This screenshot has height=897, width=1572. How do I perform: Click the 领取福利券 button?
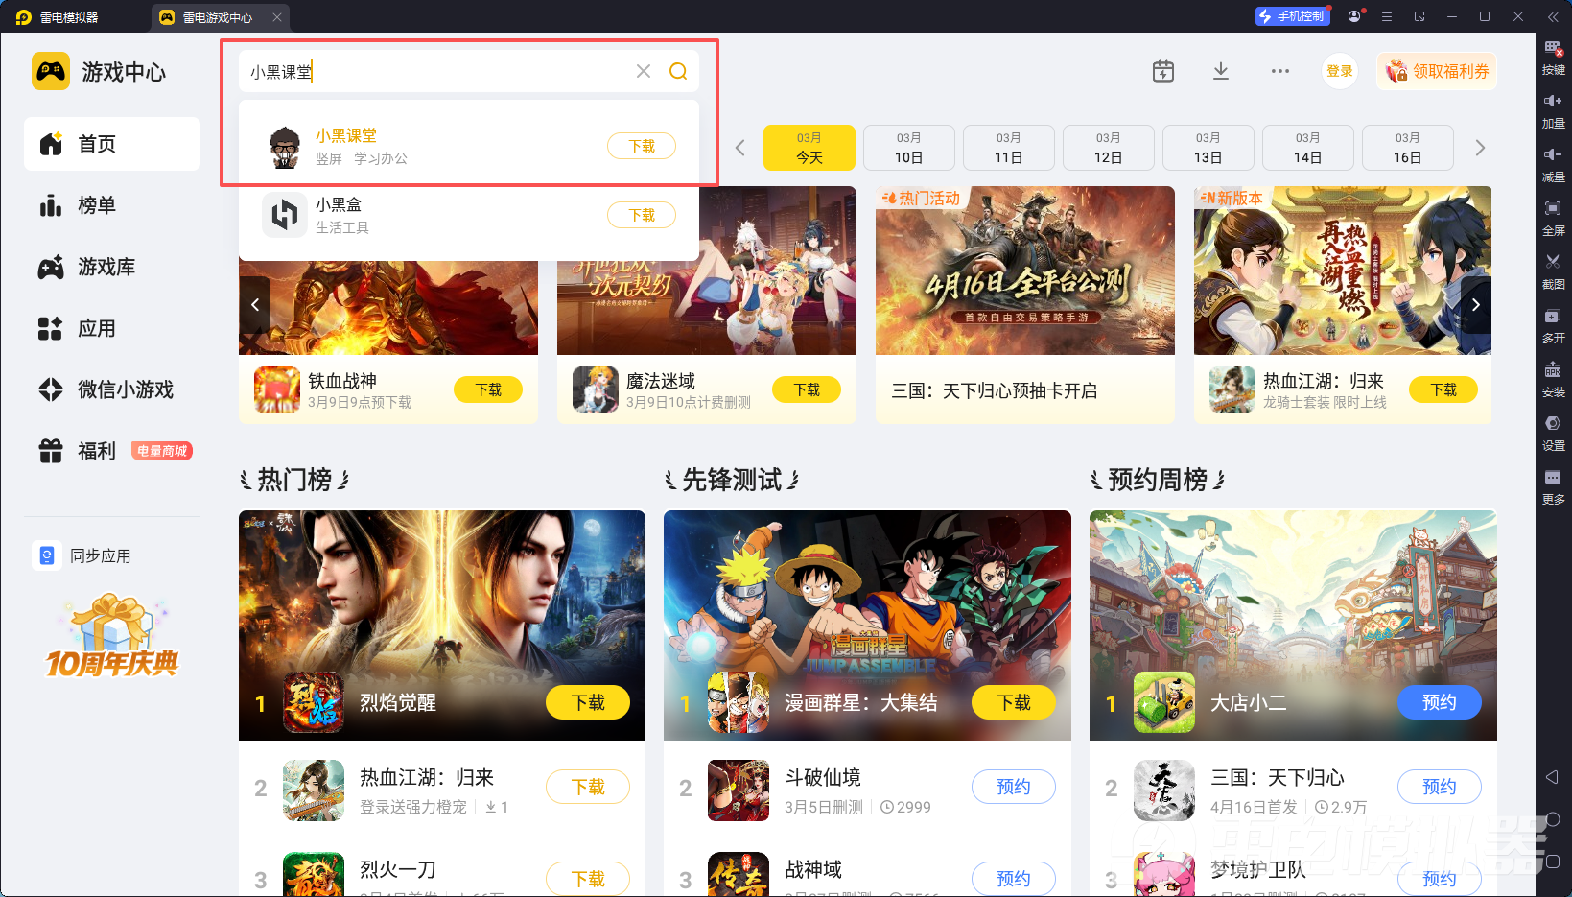(x=1437, y=71)
